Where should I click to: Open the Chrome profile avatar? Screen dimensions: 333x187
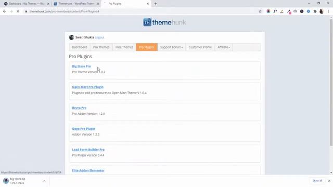[322, 11]
